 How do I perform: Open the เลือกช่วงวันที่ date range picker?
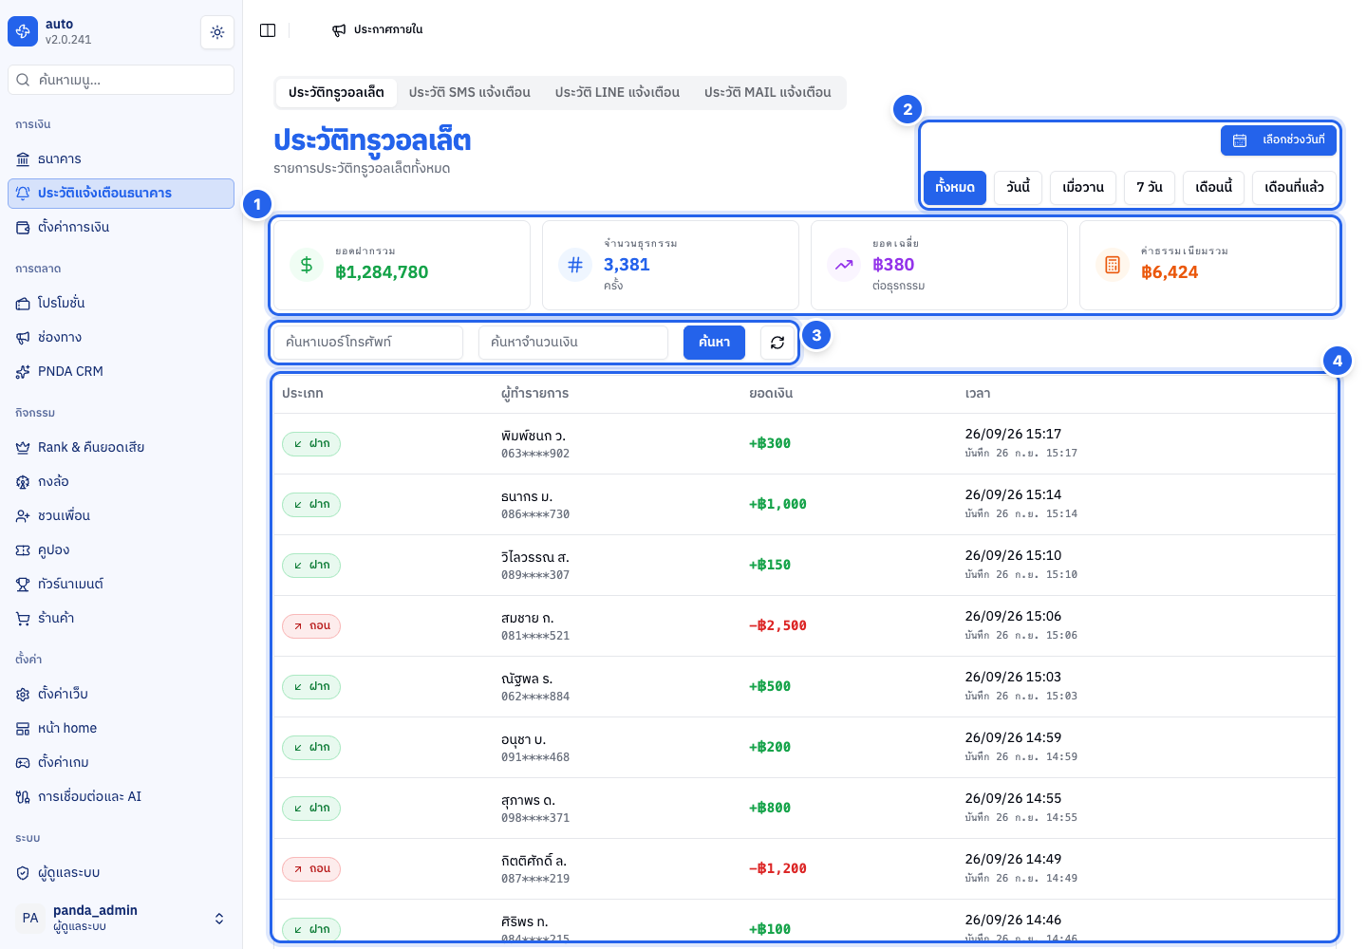click(x=1279, y=140)
